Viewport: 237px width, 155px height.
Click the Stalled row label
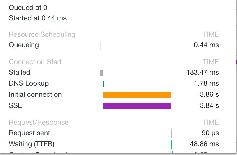pyautogui.click(x=20, y=72)
